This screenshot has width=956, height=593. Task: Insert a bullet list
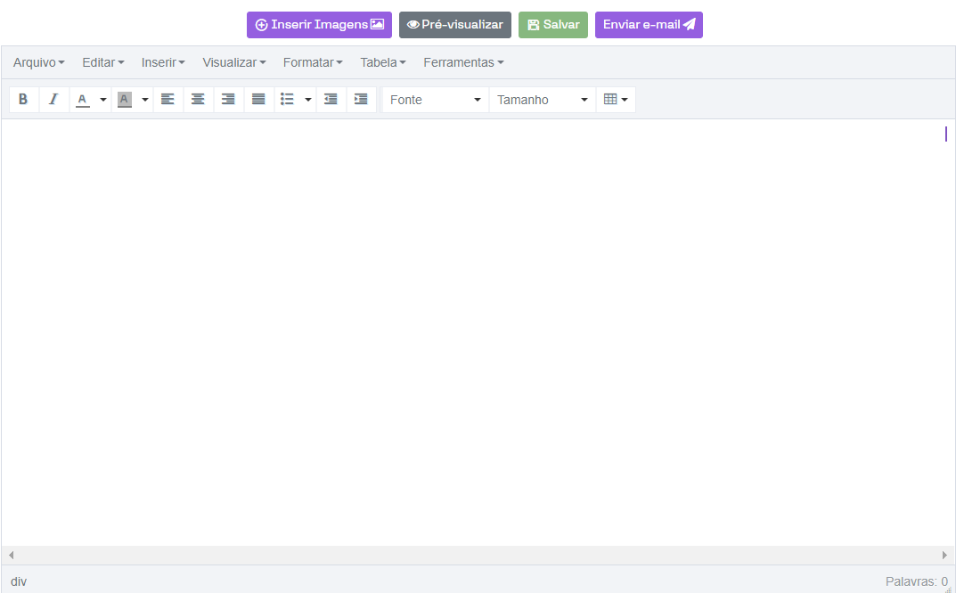click(287, 100)
